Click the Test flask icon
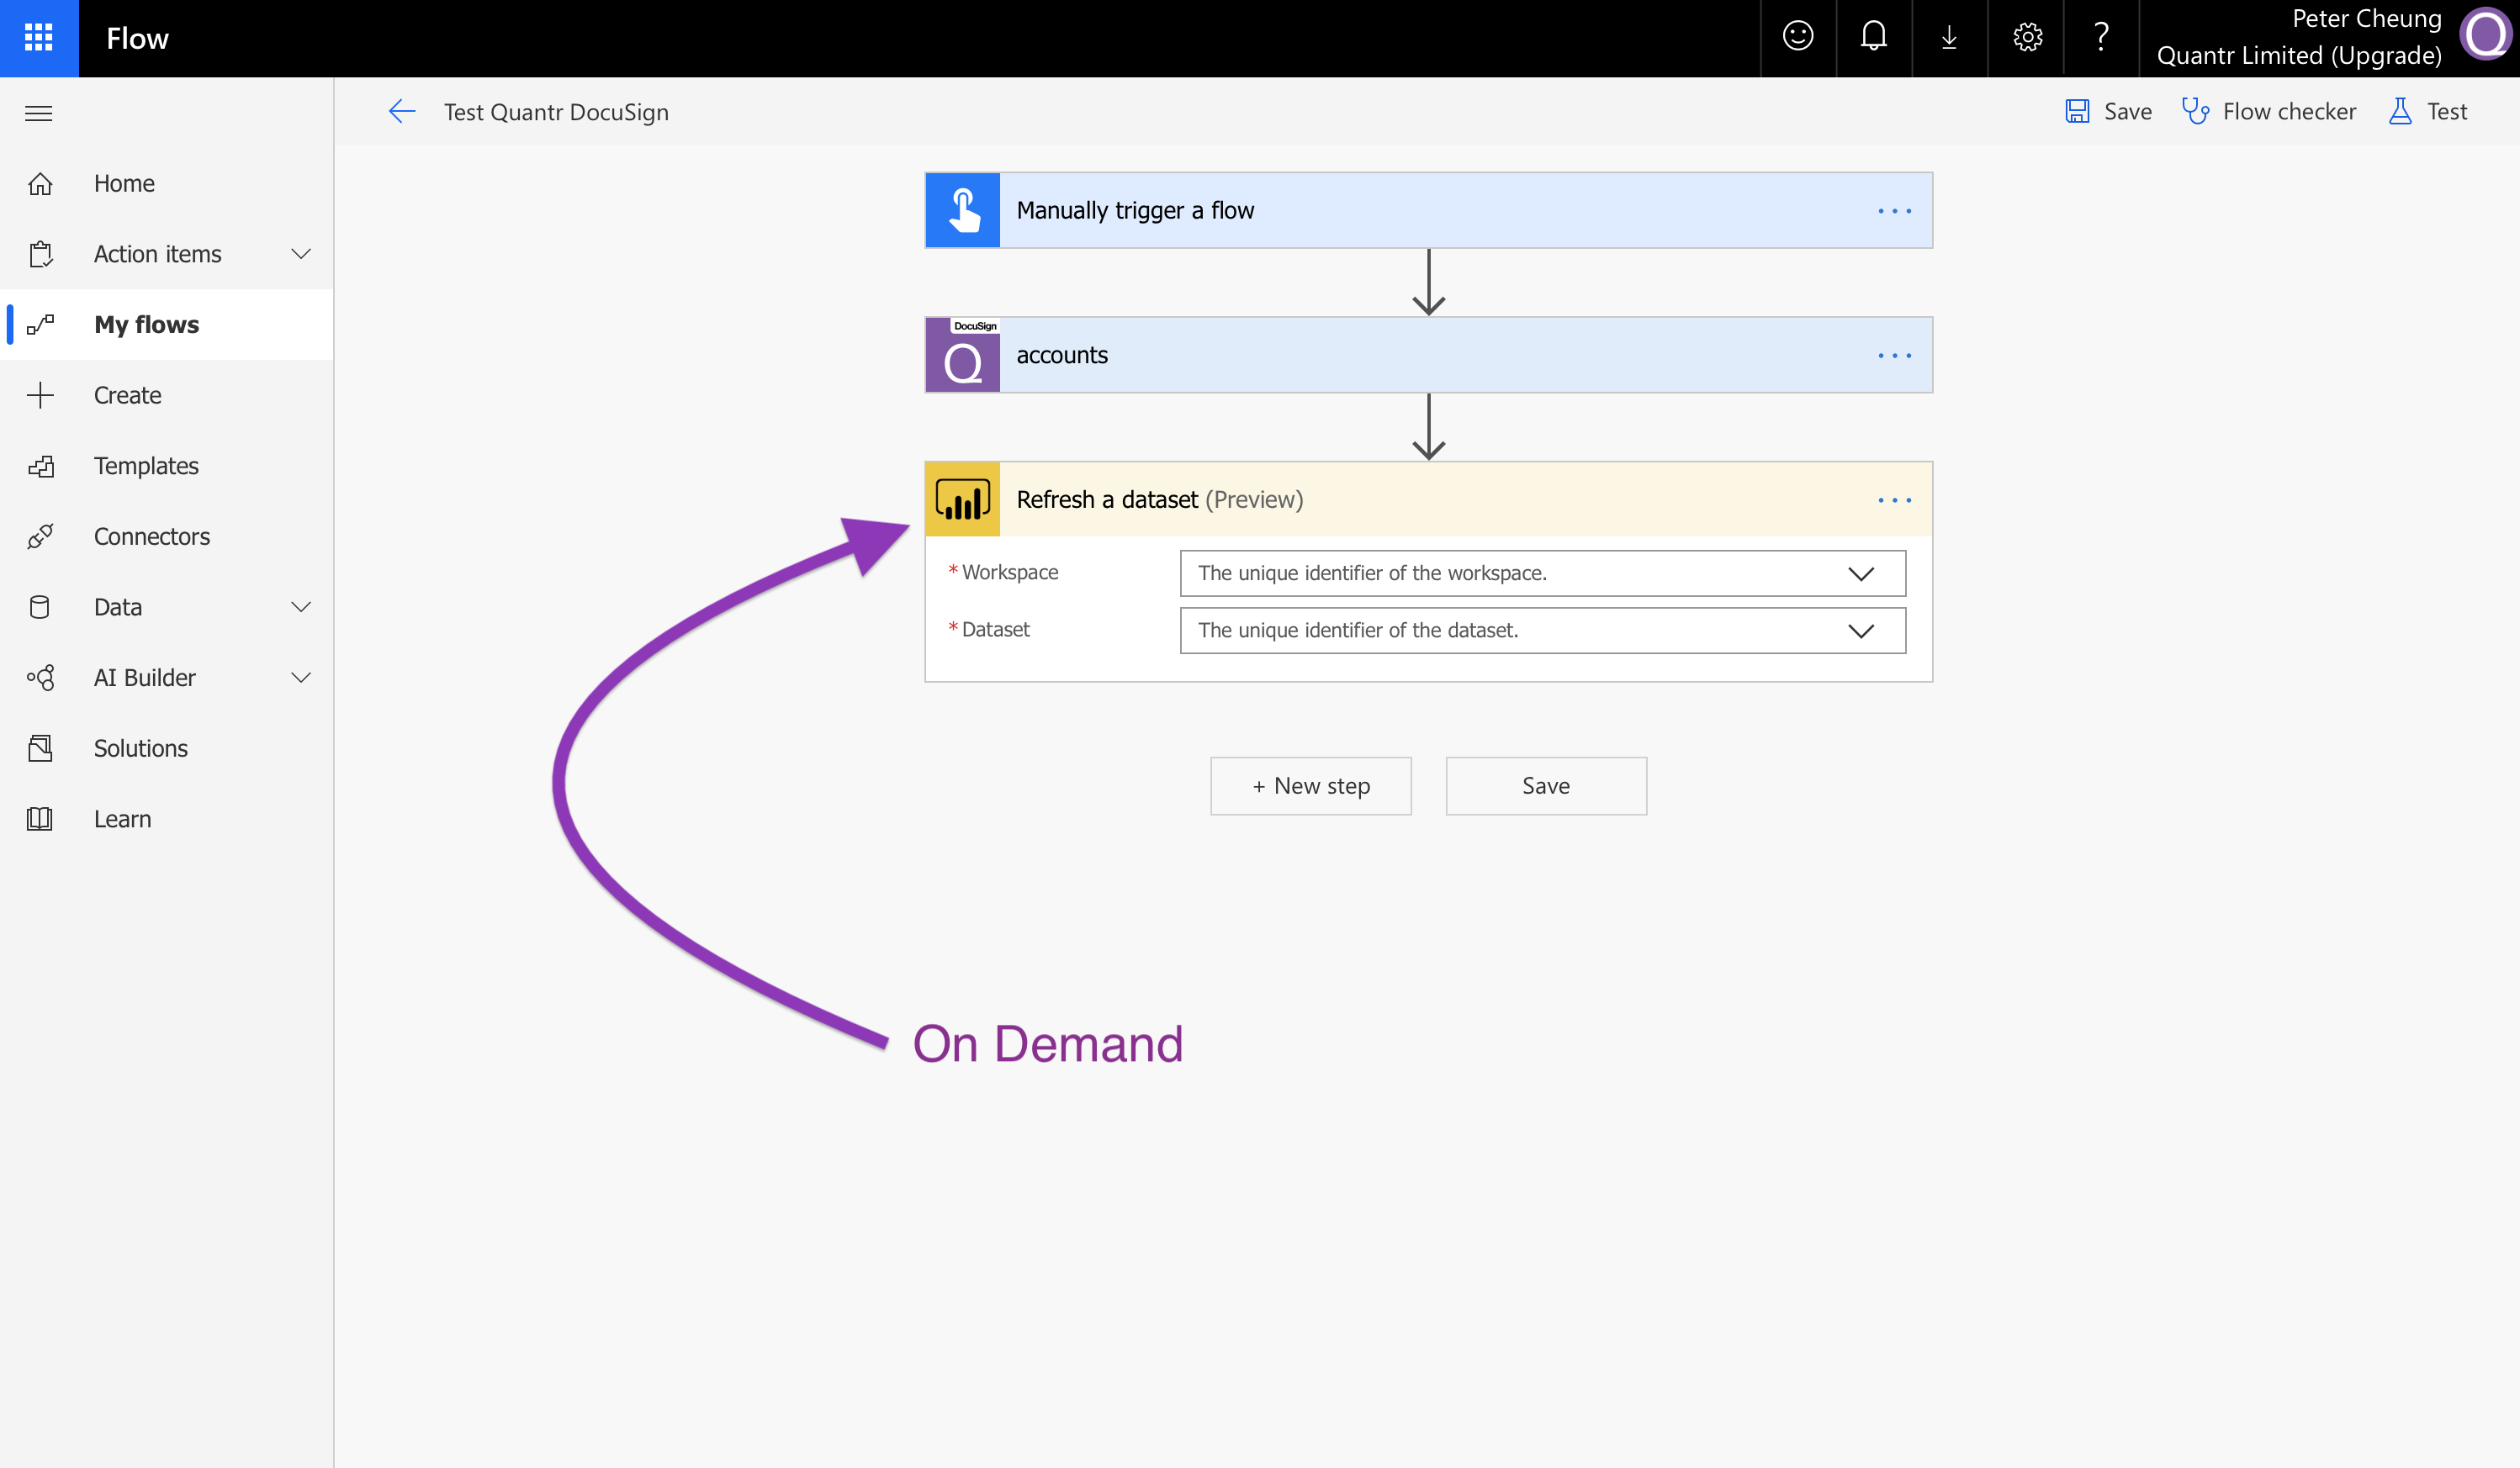2520x1468 pixels. pyautogui.click(x=2400, y=111)
